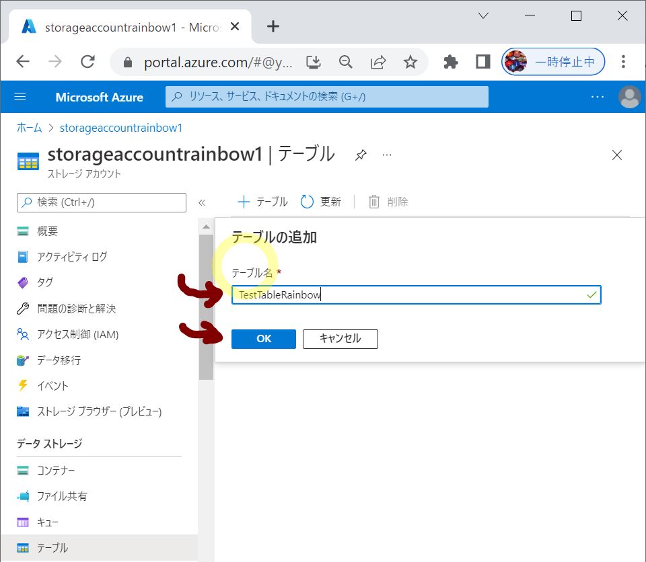Image resolution: width=646 pixels, height=562 pixels.
Task: Click the browser address bar URL
Action: coord(218,62)
